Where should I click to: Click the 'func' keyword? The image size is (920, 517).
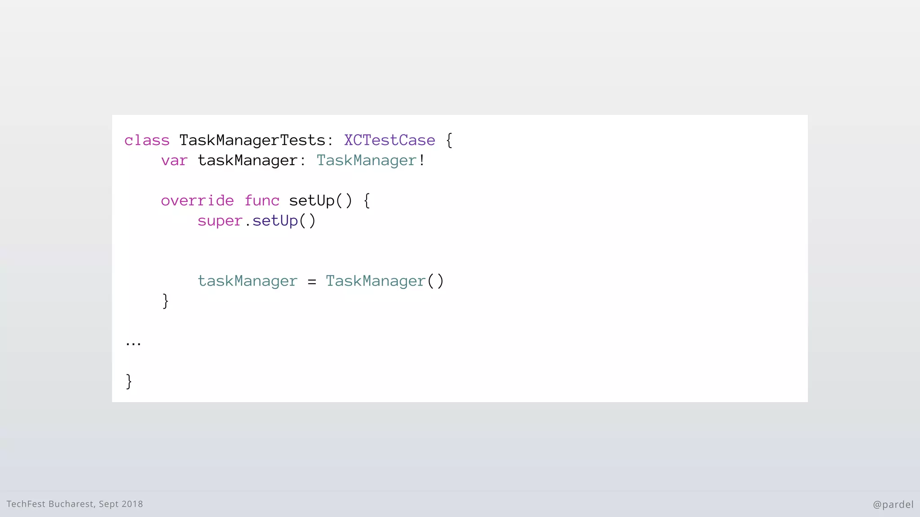coord(262,201)
